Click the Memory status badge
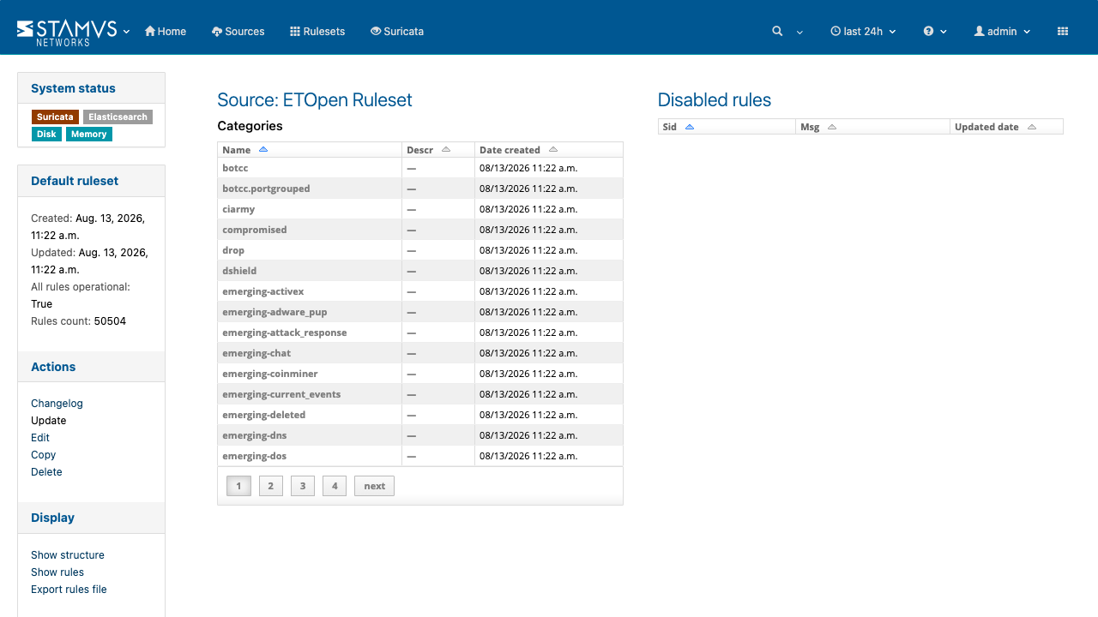 pos(89,134)
